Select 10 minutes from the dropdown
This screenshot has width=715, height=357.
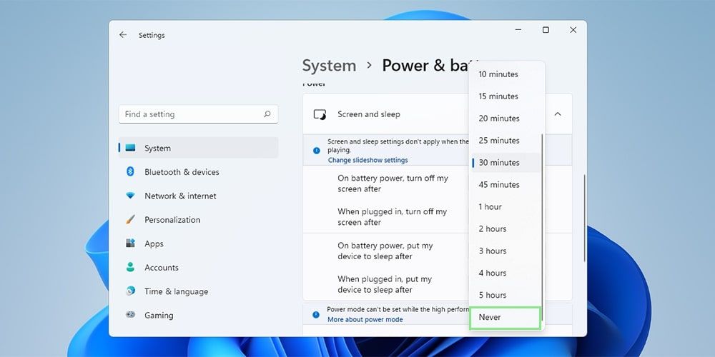506,74
